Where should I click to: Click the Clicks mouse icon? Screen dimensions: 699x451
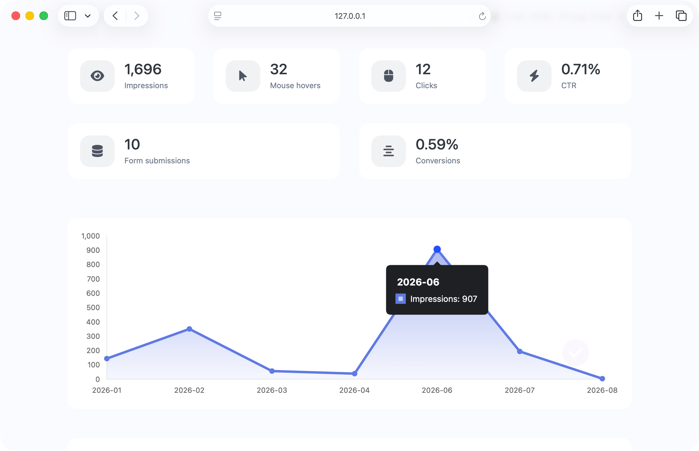pyautogui.click(x=389, y=76)
